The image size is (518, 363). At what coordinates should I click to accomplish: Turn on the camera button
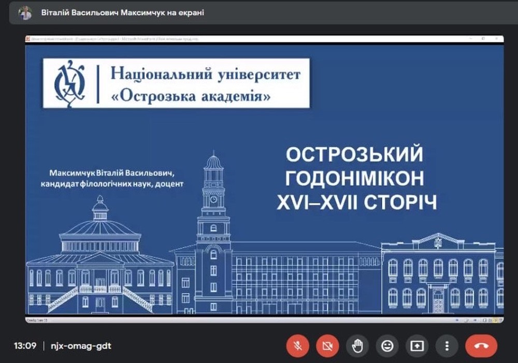click(x=327, y=346)
